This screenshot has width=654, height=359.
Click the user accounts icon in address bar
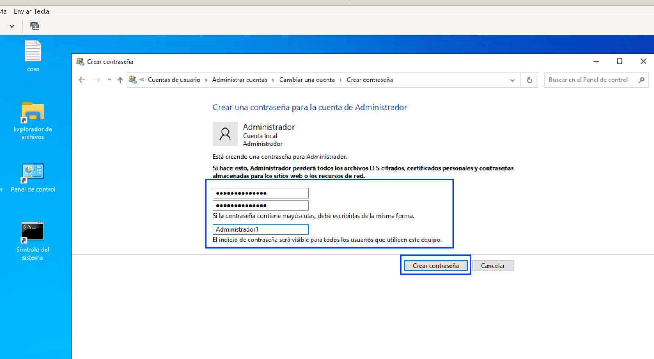(x=133, y=80)
